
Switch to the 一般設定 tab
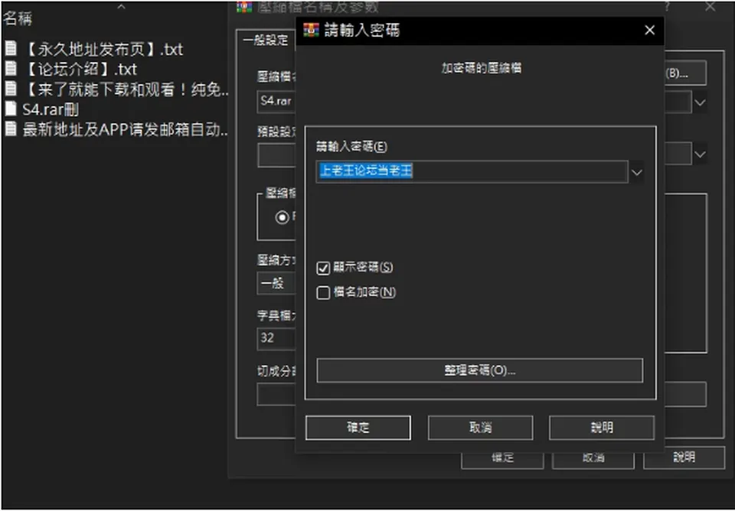pyautogui.click(x=266, y=40)
